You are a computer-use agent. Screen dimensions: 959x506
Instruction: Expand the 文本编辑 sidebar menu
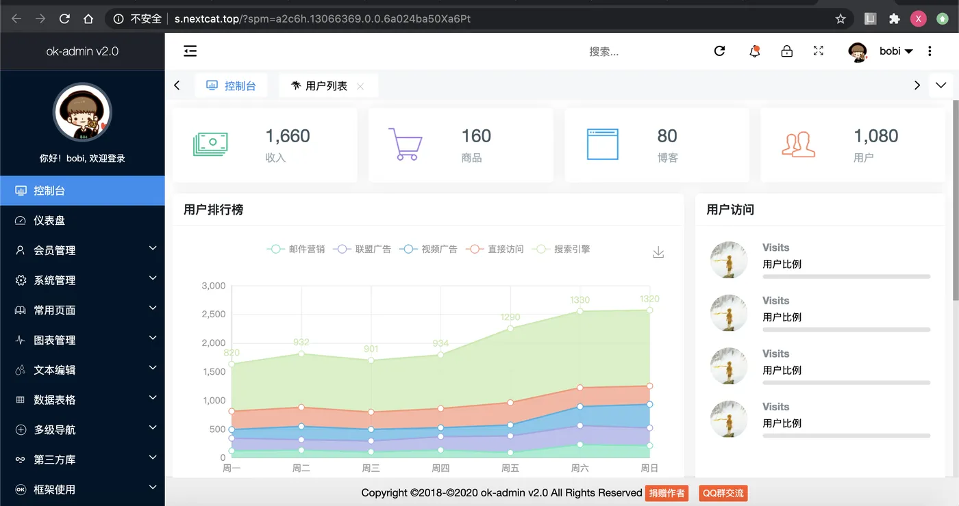82,370
